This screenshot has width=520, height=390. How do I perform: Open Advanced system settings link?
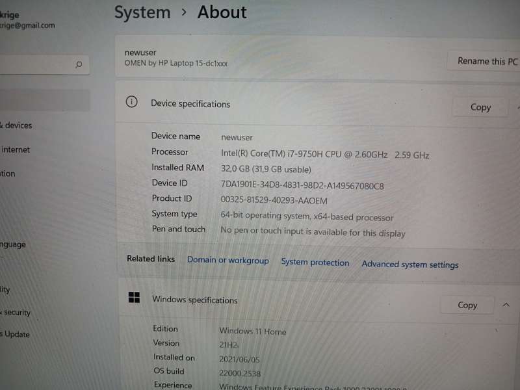[x=410, y=265]
